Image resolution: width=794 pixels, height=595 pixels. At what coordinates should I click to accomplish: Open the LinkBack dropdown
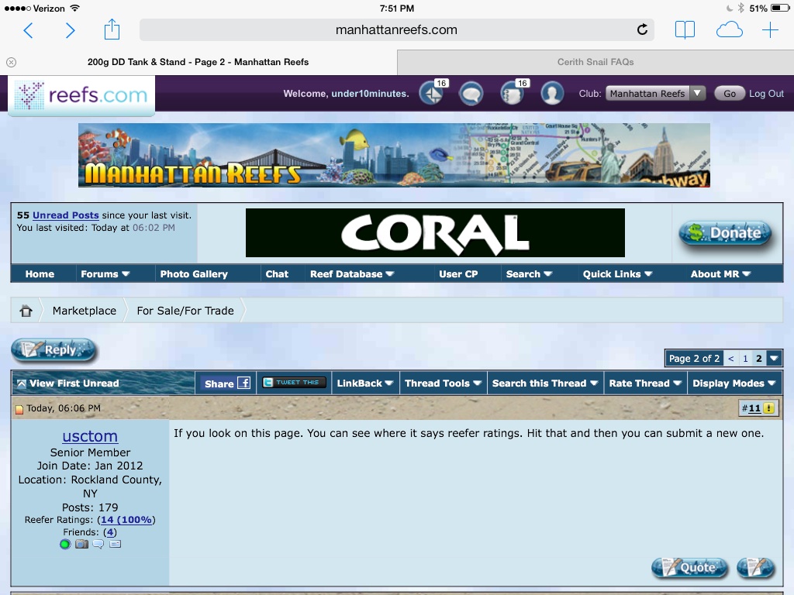[x=365, y=383]
